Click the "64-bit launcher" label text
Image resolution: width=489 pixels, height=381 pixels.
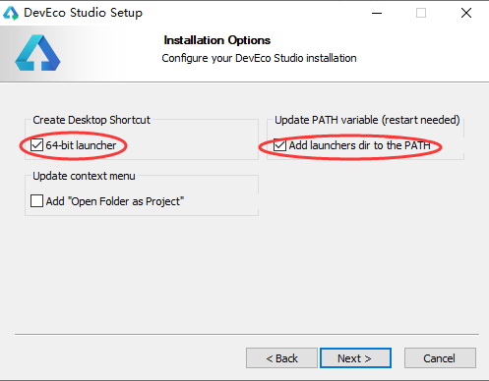coord(81,145)
